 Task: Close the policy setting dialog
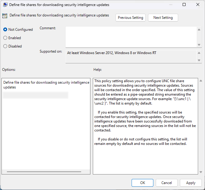coord(198,5)
